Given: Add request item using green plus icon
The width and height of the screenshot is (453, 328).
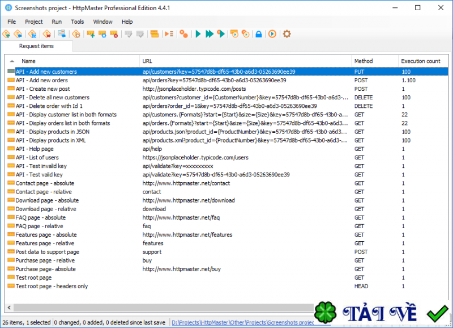Looking at the screenshot, I should [91, 34].
